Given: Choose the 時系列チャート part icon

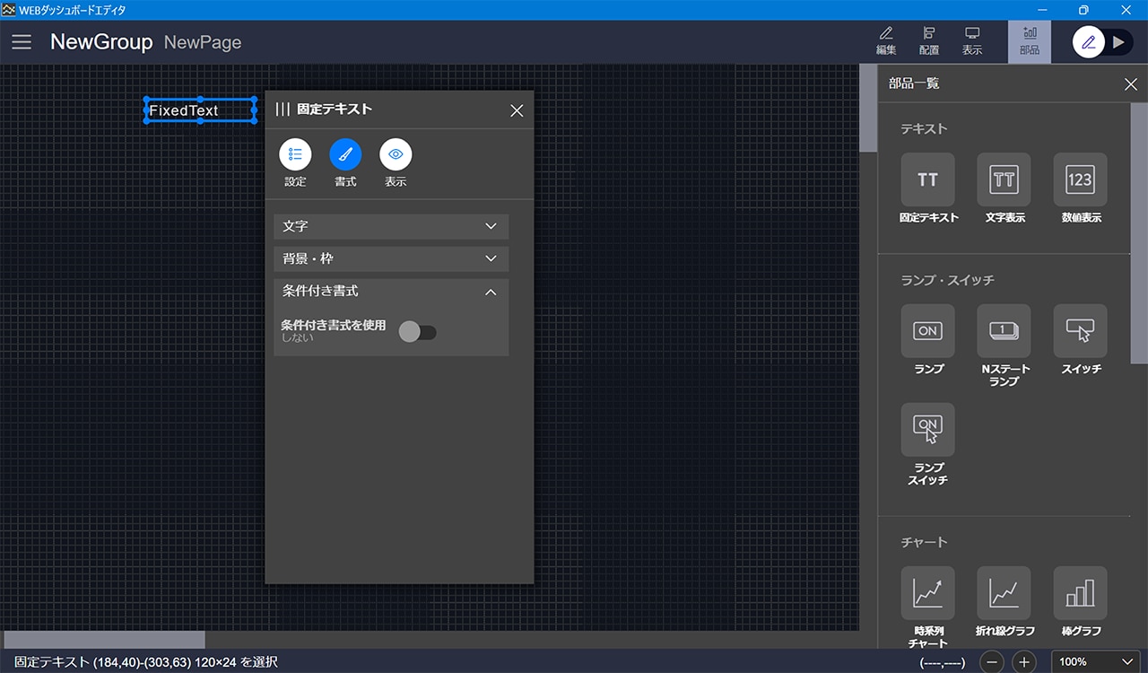Looking at the screenshot, I should (927, 593).
